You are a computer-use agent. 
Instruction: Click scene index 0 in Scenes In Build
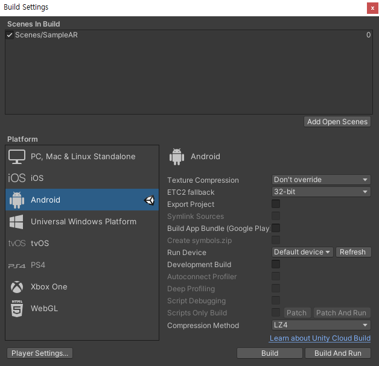click(x=368, y=35)
